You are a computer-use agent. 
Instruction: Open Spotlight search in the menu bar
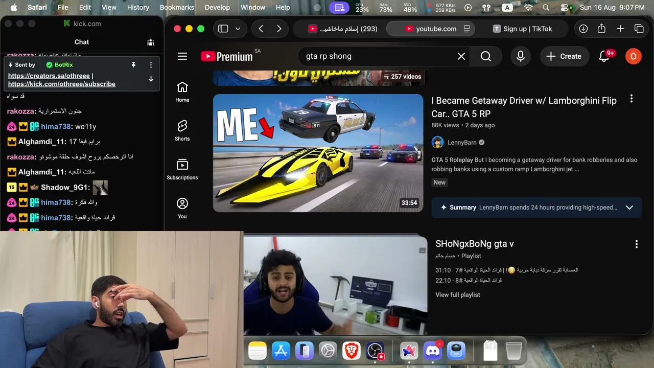(x=546, y=8)
